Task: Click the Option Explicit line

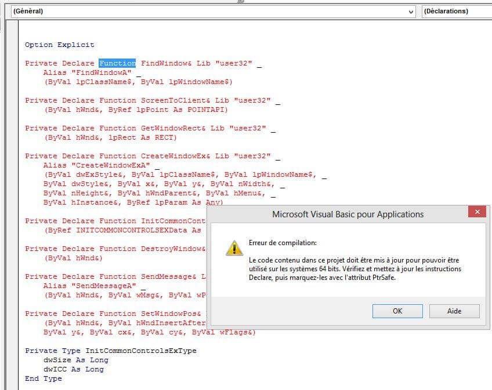Action: [60, 45]
